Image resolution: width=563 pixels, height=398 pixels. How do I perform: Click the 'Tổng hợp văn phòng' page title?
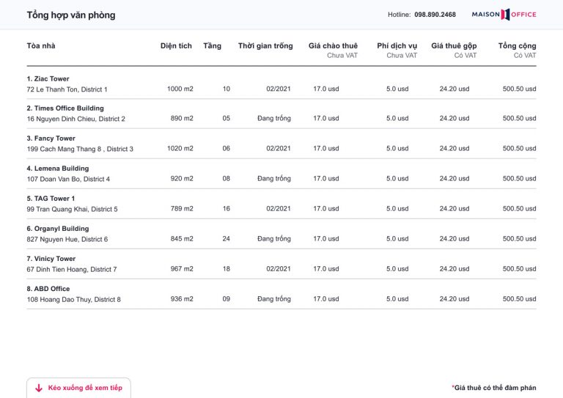(70, 15)
